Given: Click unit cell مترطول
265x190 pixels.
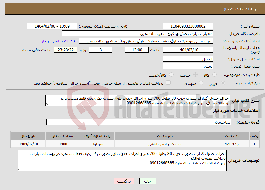Looking at the screenshot, I should (x=97, y=144).
